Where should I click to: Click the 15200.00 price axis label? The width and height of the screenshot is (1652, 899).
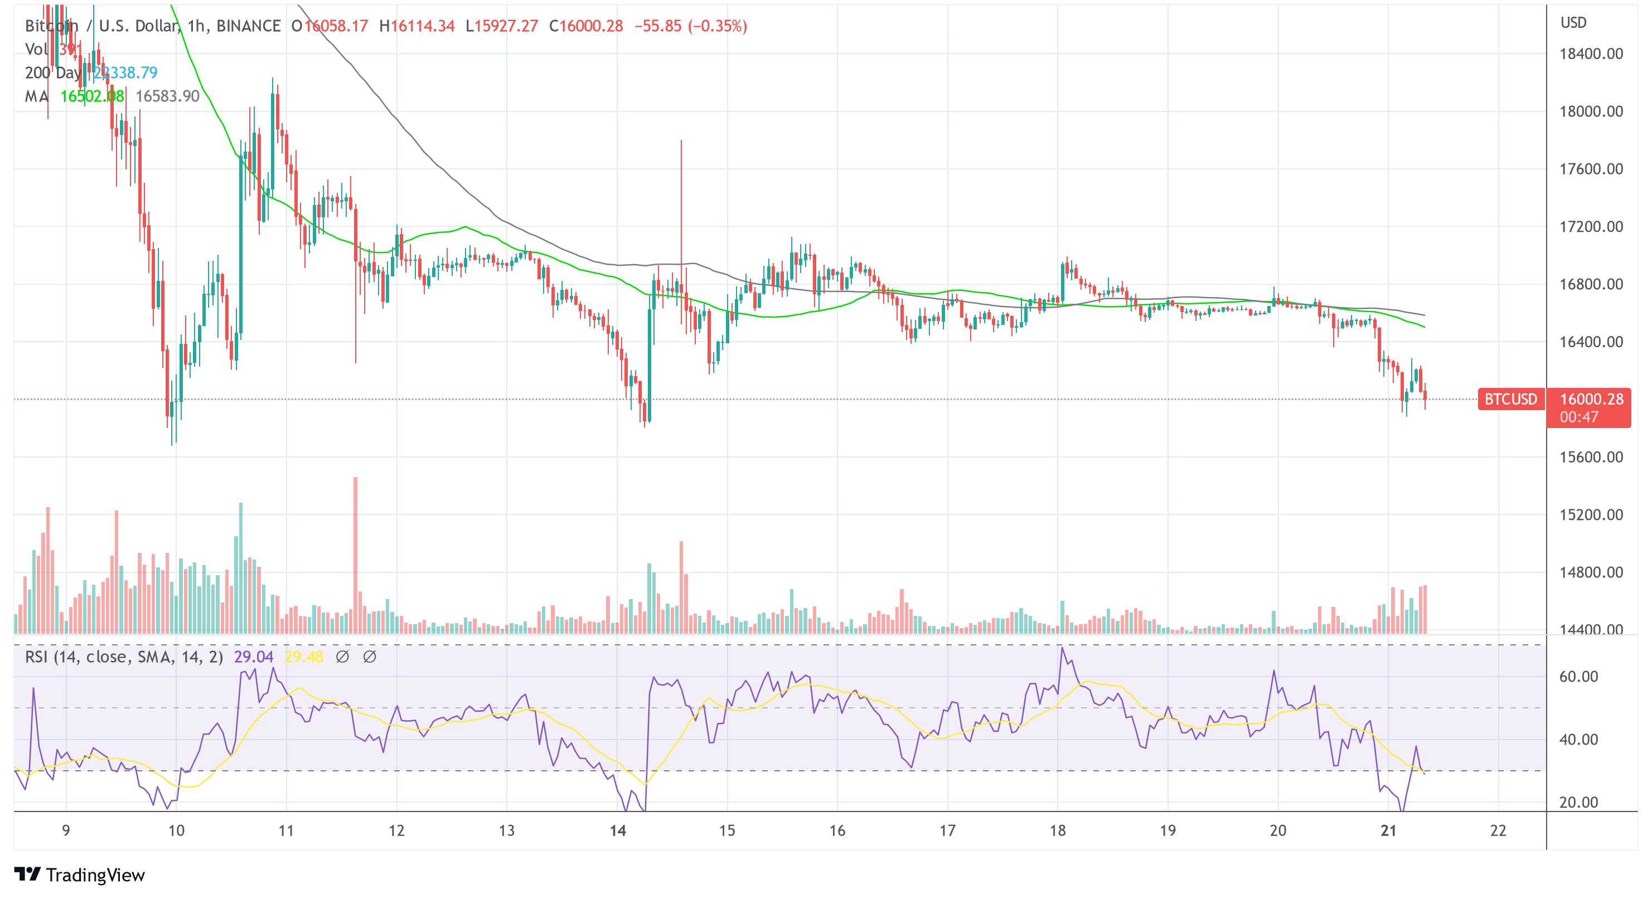1591,515
